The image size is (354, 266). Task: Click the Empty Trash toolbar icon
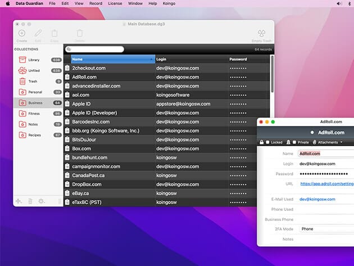(261, 34)
